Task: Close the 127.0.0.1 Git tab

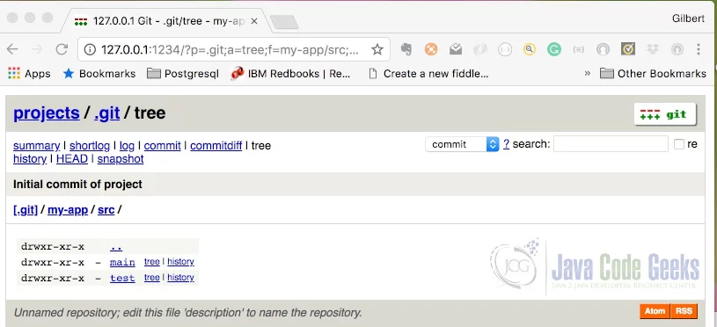Action: tap(254, 21)
